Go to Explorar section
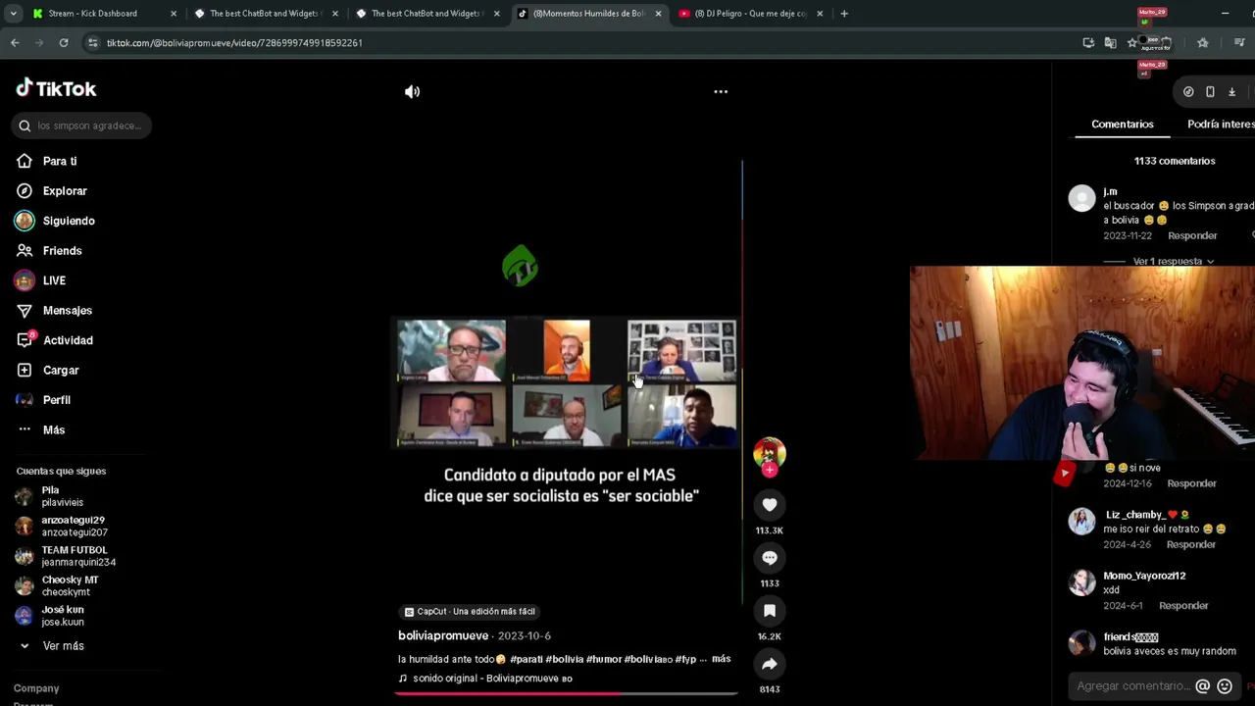Image resolution: width=1255 pixels, height=706 pixels. (x=64, y=191)
